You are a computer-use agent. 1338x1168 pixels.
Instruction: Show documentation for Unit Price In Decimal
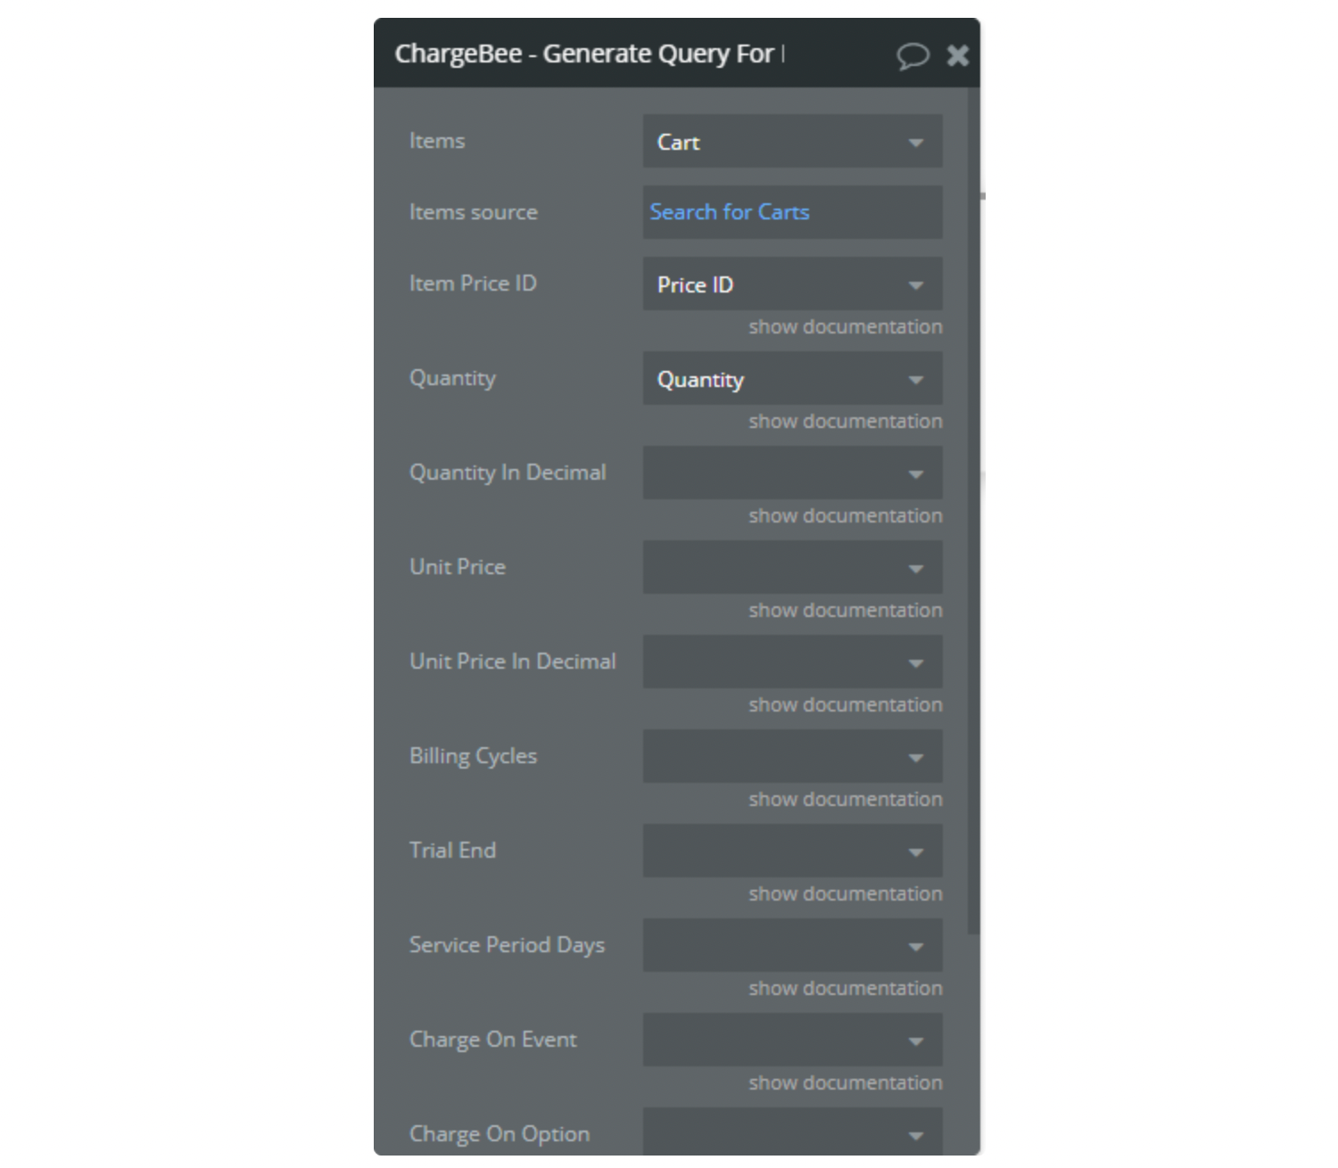pyautogui.click(x=845, y=705)
